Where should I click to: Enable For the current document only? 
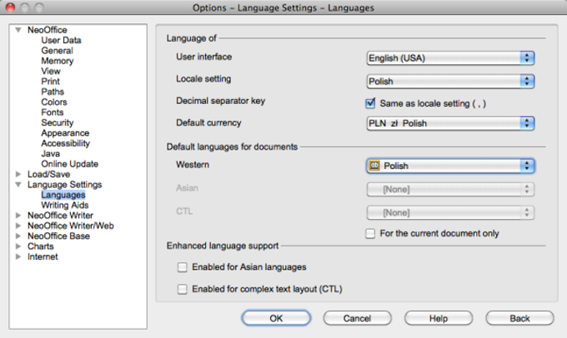[x=370, y=233]
